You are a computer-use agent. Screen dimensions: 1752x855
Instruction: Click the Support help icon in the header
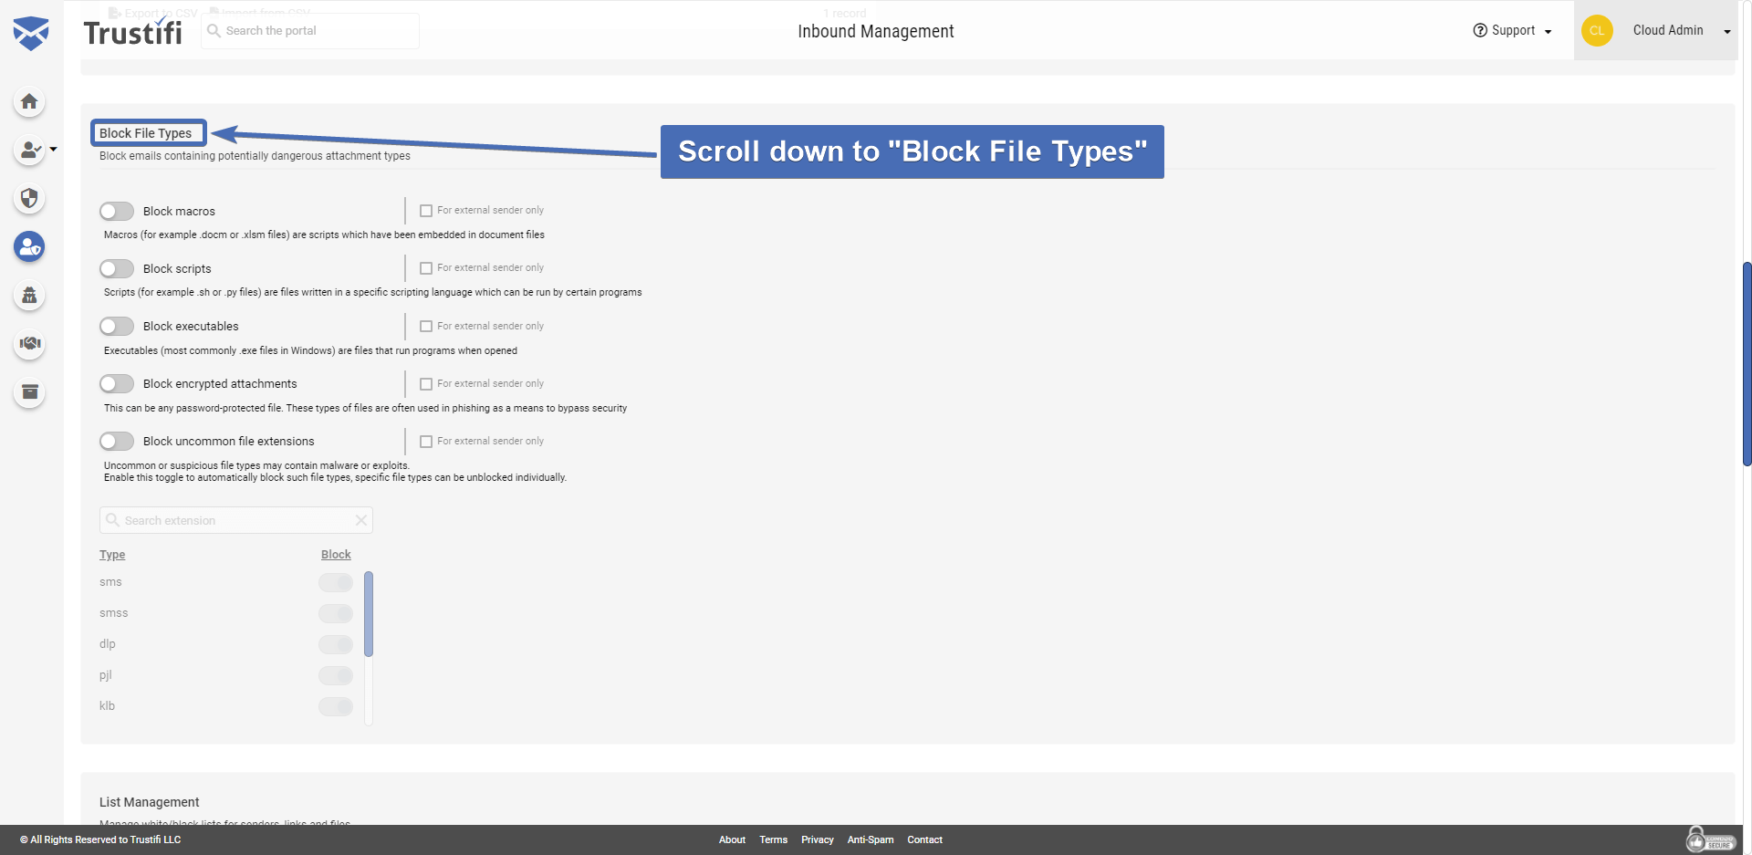1478,30
